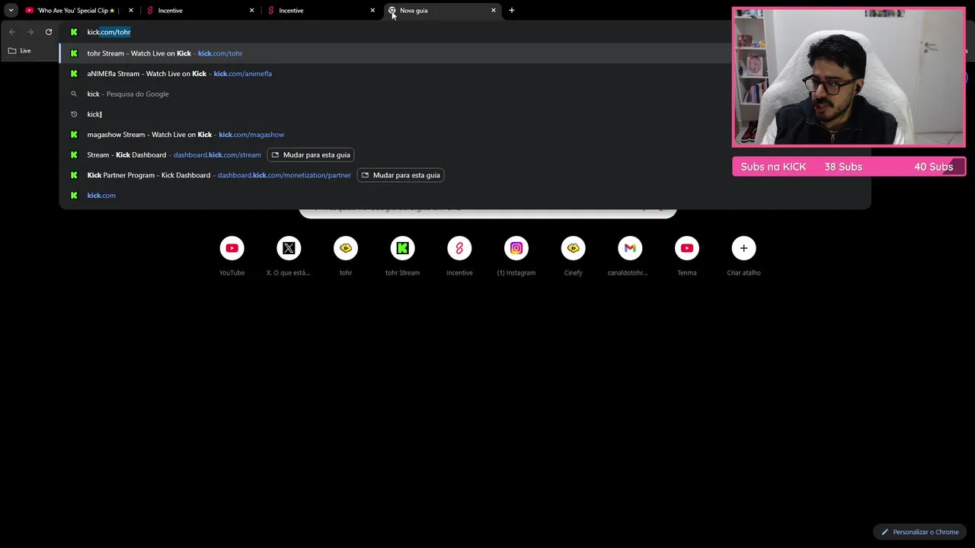The width and height of the screenshot is (975, 548).
Task: Open the tab search dropdown arrow
Action: (11, 11)
